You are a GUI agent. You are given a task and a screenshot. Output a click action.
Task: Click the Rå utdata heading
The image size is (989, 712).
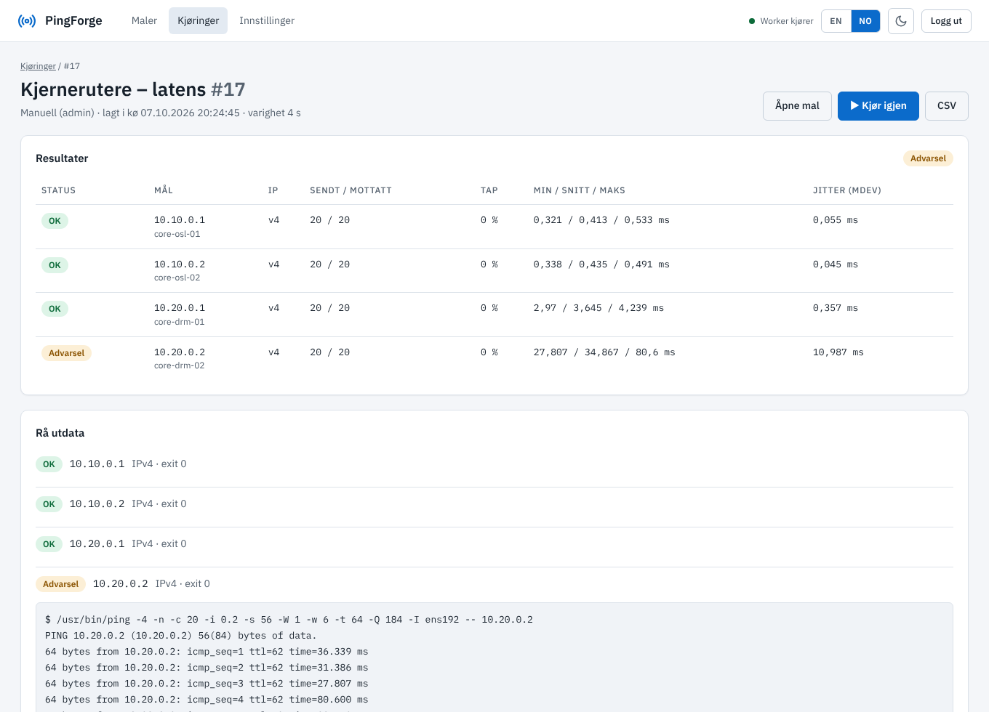click(60, 433)
